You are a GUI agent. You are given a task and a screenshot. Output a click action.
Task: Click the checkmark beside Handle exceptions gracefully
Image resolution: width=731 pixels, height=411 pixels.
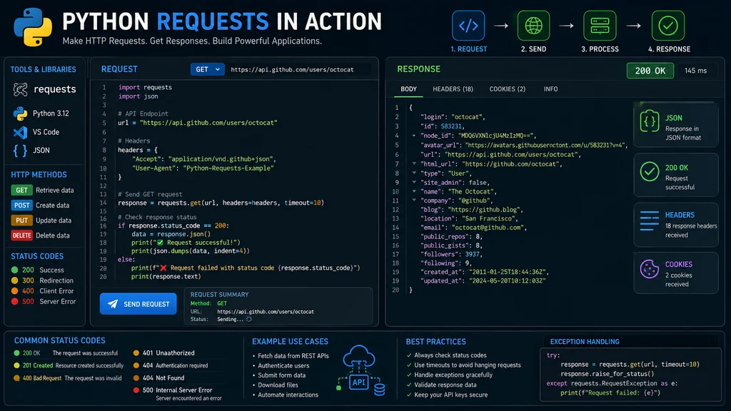tap(409, 375)
